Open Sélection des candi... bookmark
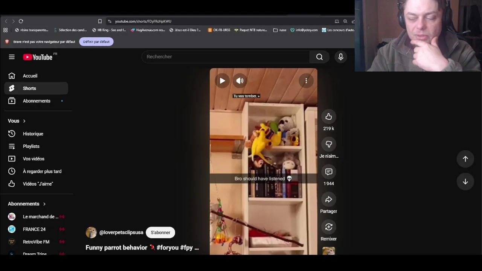The width and height of the screenshot is (482, 271). tap(70, 30)
